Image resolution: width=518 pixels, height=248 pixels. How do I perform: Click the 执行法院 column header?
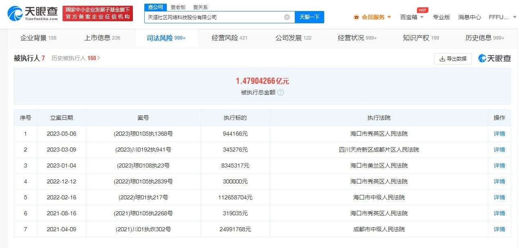tap(379, 118)
